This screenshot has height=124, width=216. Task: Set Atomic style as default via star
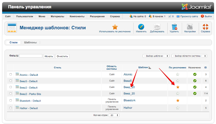click(178, 75)
